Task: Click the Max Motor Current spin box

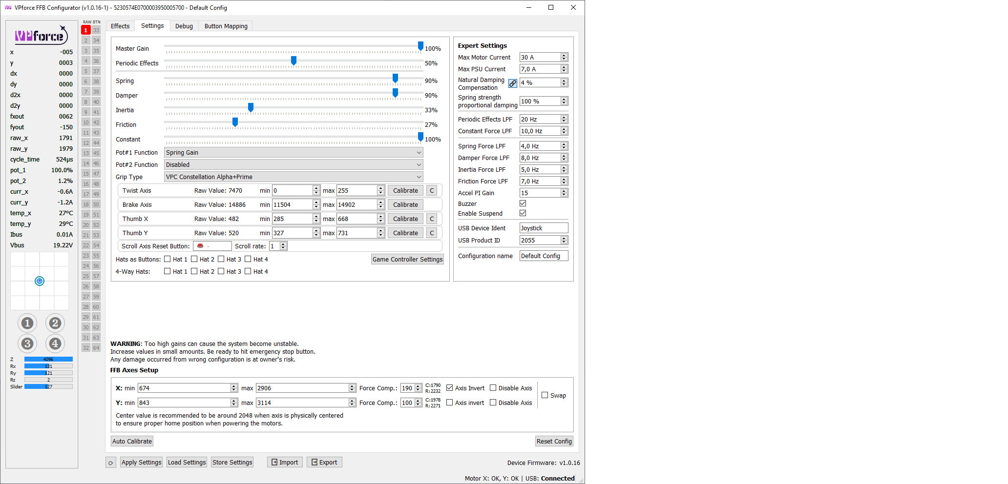Action: coord(544,57)
